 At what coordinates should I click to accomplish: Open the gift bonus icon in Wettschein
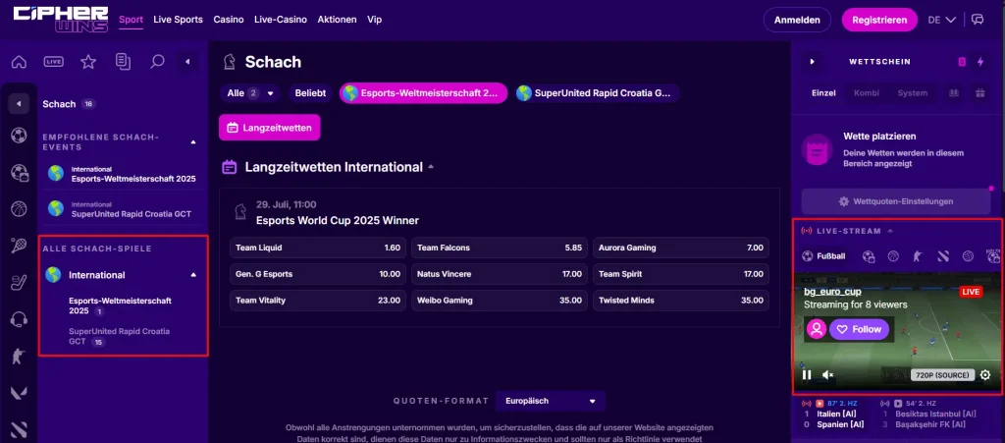980,93
